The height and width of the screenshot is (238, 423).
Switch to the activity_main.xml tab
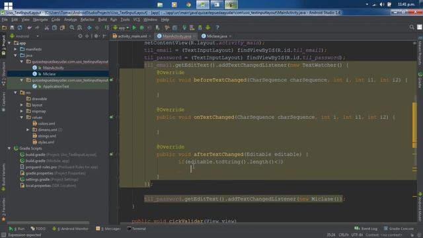[x=132, y=36]
